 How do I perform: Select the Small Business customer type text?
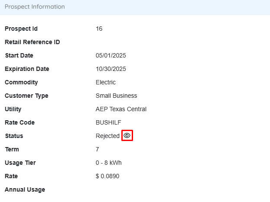116,96
